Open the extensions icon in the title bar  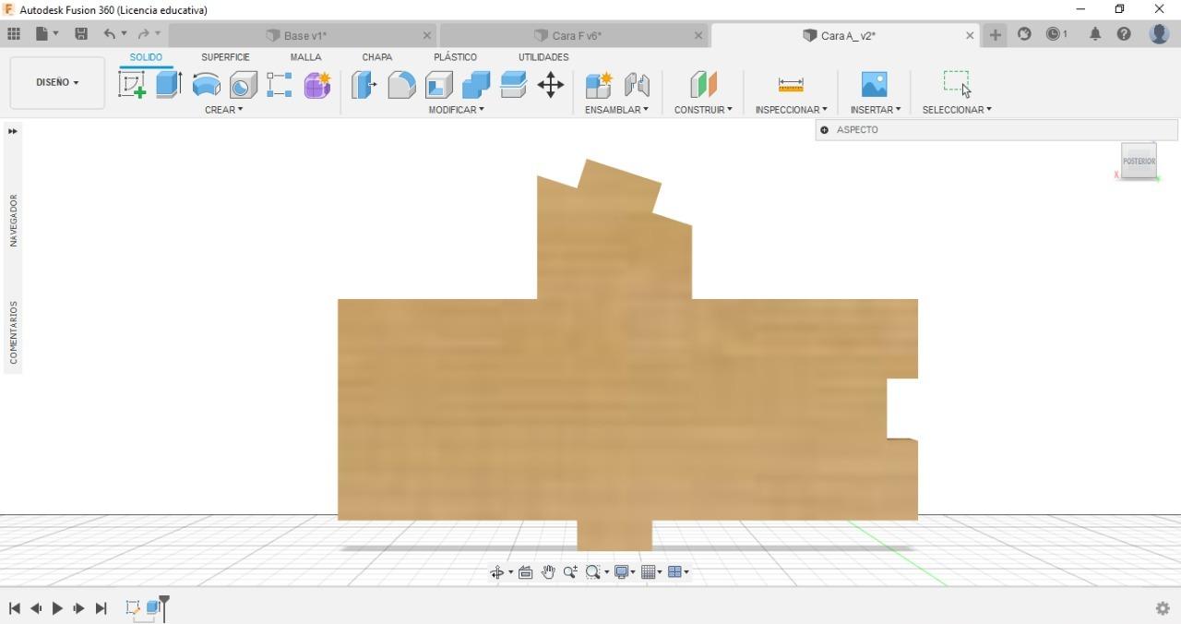pyautogui.click(x=1024, y=34)
